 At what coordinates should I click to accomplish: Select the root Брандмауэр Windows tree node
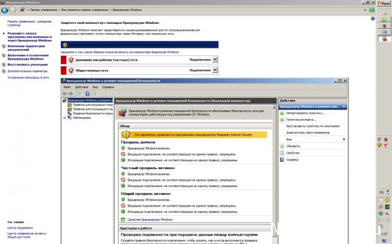point(90,101)
